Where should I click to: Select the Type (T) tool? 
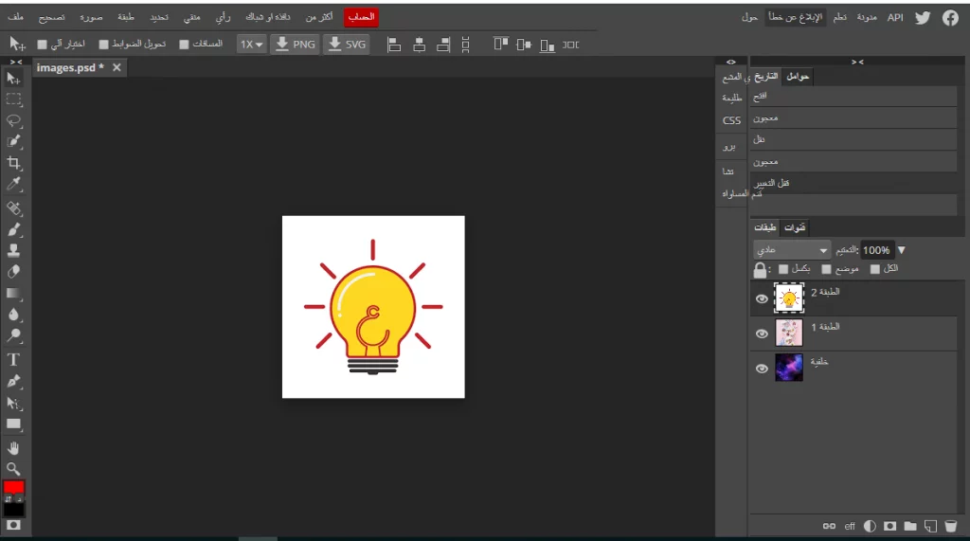pyautogui.click(x=14, y=360)
